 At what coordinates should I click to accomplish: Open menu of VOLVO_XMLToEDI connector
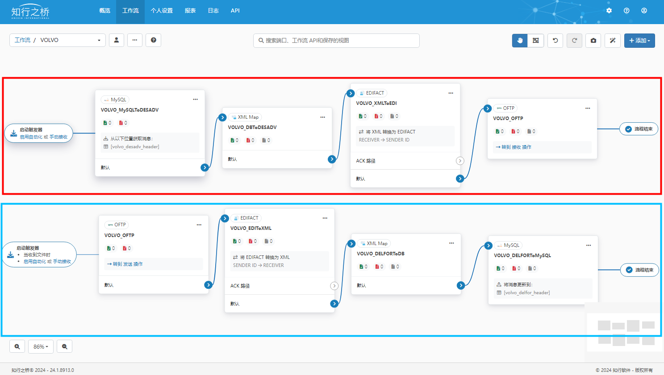[451, 93]
